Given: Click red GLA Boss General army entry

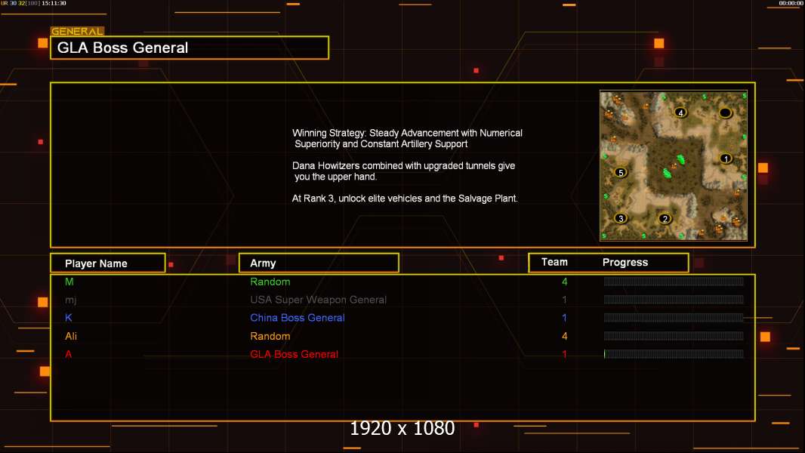Looking at the screenshot, I should 295,355.
